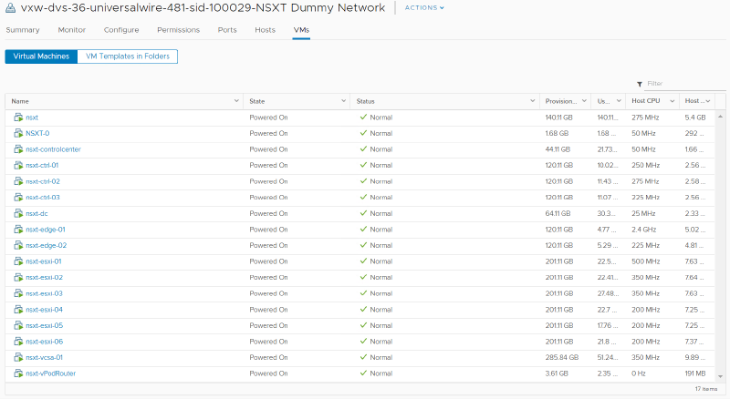Viewport: 730px width, 399px height.
Task: Click the VM icon beside nsxt-dc
Action: tap(18, 213)
